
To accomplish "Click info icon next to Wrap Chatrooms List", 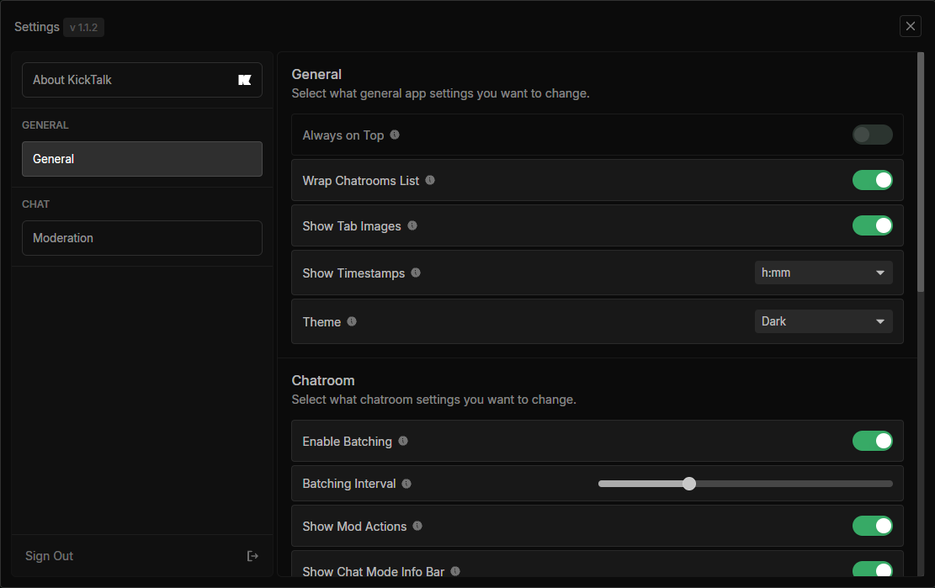I will tap(430, 180).
